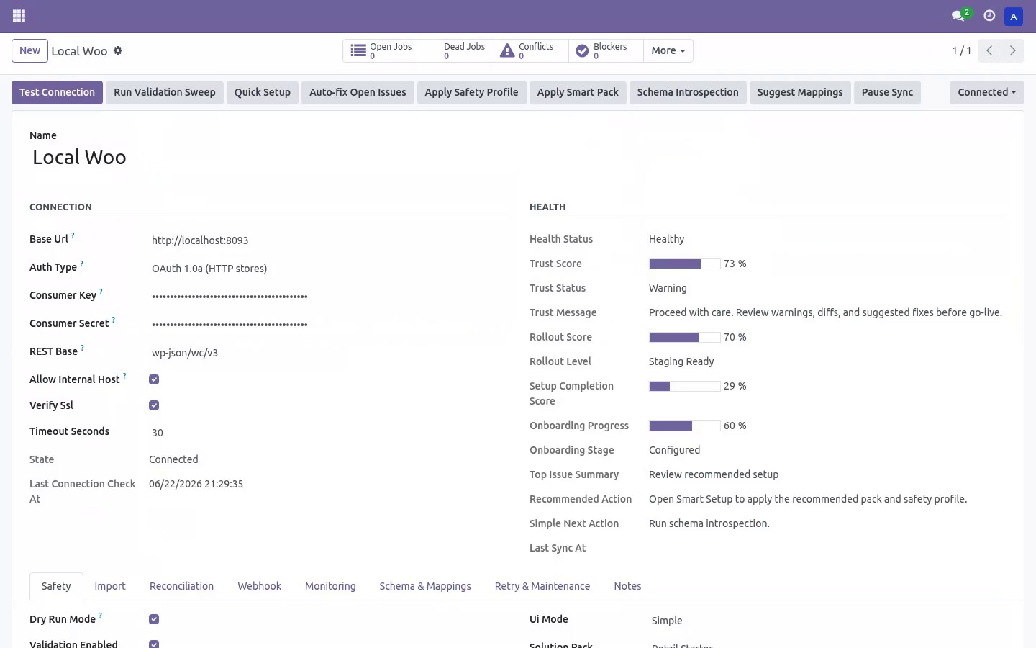Open the Monitoring tab
The height and width of the screenshot is (648, 1036).
[x=330, y=586]
